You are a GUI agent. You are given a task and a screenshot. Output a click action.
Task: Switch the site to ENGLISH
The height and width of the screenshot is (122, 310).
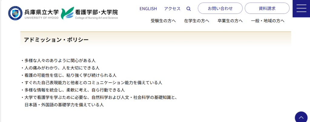coord(148,8)
